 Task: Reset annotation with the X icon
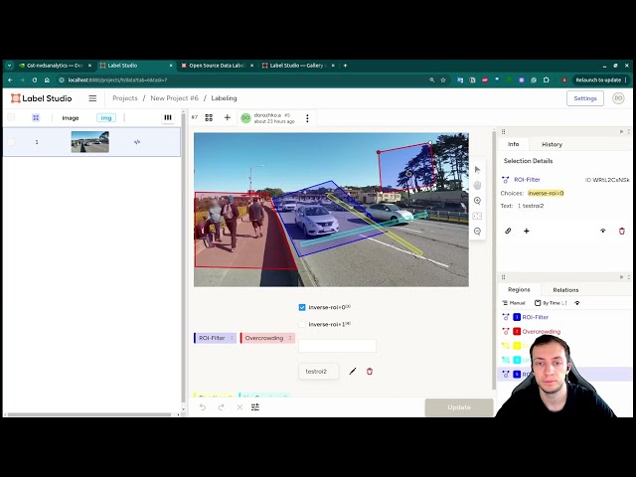(x=239, y=406)
